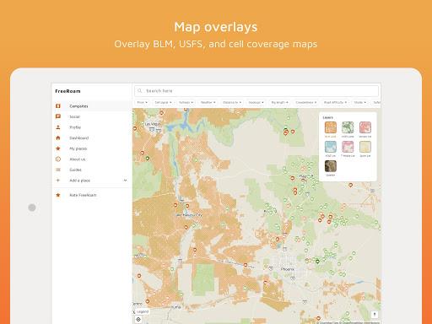
Task: Click the Flagstaff label on map
Action: [x=306, y=176]
